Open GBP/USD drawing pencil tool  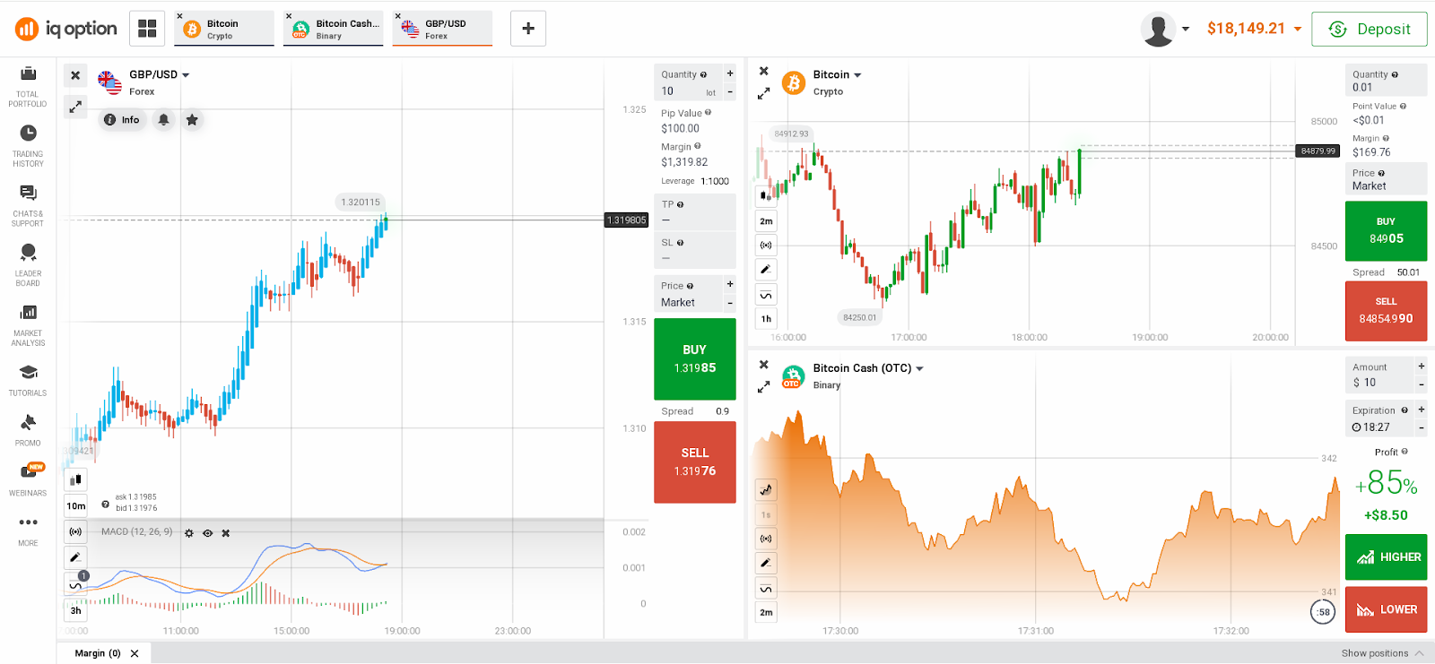click(75, 557)
